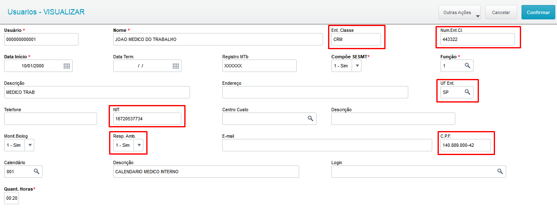Click the empty E-mail field
This screenshot has height=215, width=557.
coord(327,145)
